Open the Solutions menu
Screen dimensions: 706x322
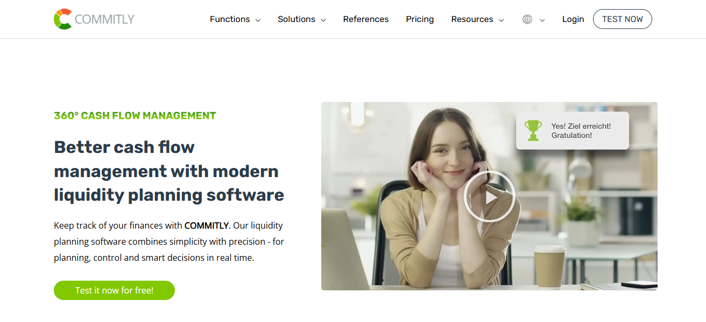tap(296, 19)
